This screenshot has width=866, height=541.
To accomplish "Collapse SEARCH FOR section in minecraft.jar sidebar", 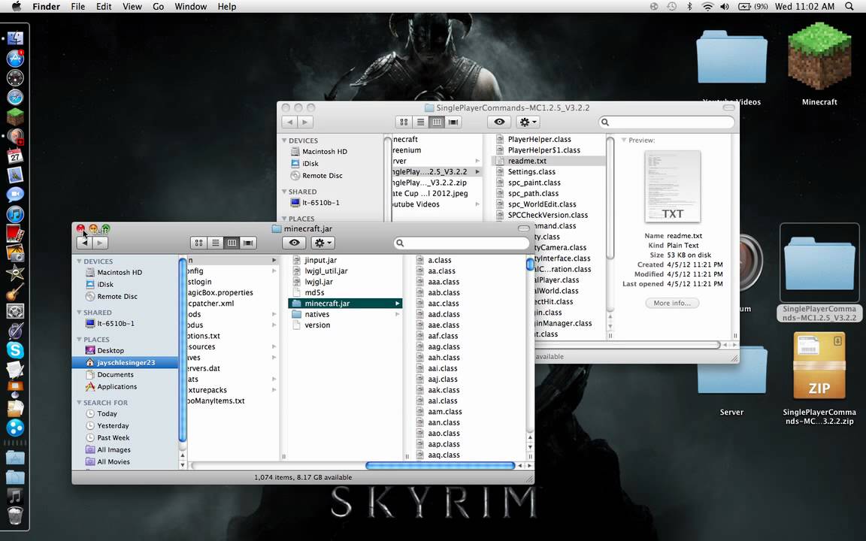I will point(79,403).
